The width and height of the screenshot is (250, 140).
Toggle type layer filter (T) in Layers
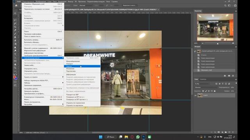click(x=223, y=84)
